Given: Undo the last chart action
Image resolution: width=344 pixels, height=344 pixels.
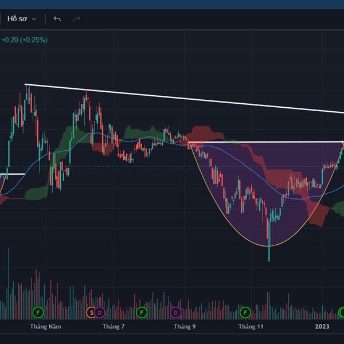Looking at the screenshot, I should [x=57, y=19].
